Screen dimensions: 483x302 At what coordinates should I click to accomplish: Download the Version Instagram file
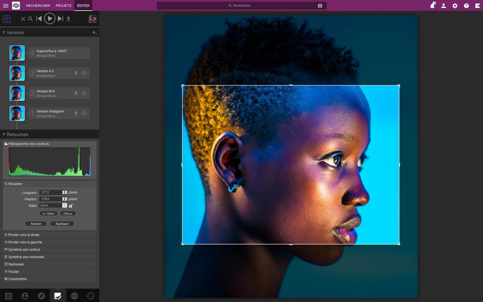click(x=76, y=113)
